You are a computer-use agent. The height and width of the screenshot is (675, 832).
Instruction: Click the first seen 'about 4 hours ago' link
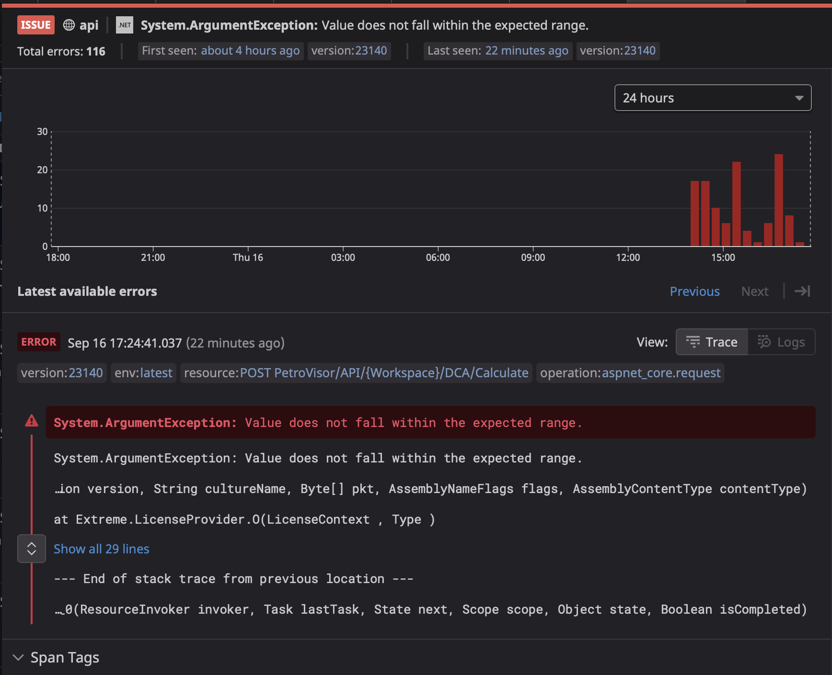(250, 50)
